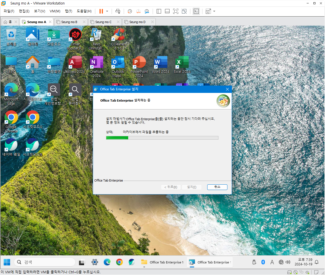Open 한컴 개인정보탐색 desktop icon
Screen dimensions: 325x275
(54, 94)
